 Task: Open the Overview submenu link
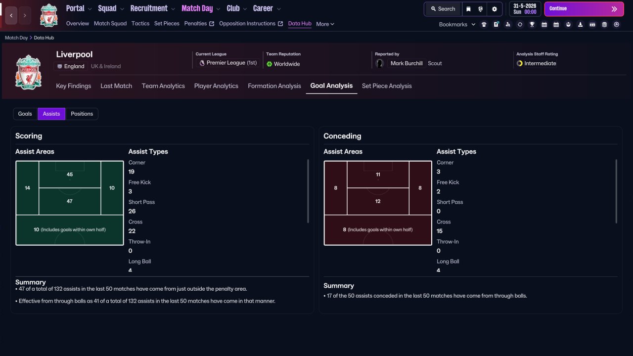click(x=78, y=23)
